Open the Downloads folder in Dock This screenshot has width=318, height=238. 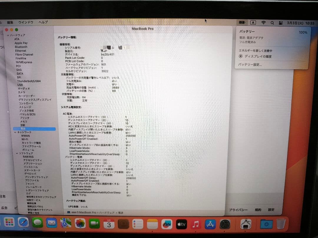pyautogui.click(x=266, y=224)
